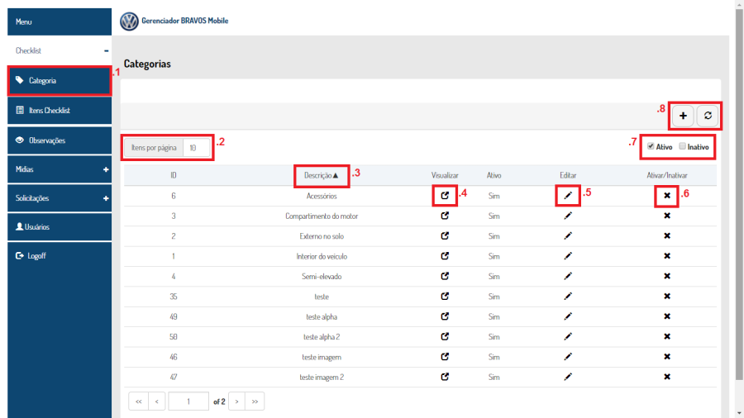This screenshot has height=418, width=744.
Task: Expand the Mídias menu section
Action: (106, 169)
